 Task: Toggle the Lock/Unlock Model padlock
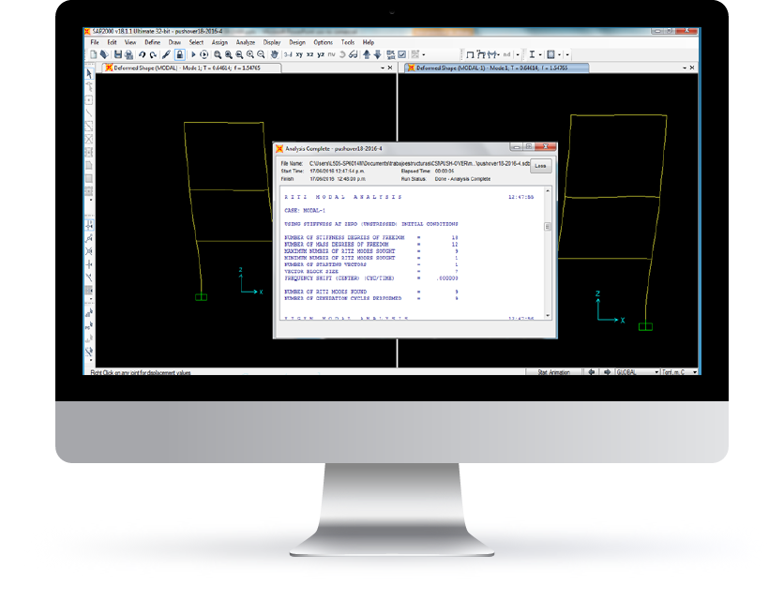179,54
